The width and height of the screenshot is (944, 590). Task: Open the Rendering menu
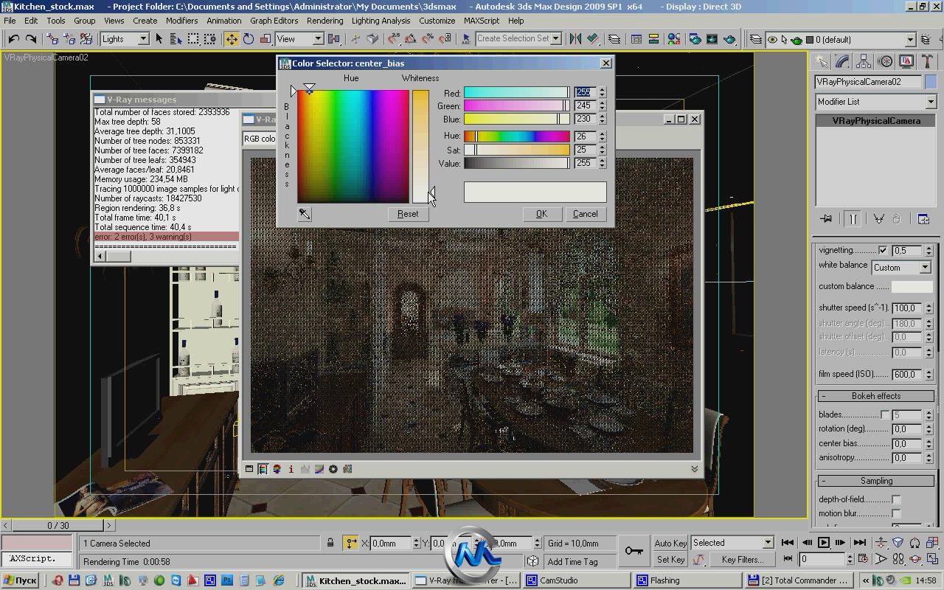pos(324,21)
